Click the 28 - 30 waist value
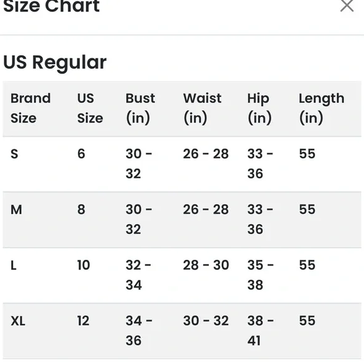The image size is (364, 364). click(x=206, y=265)
